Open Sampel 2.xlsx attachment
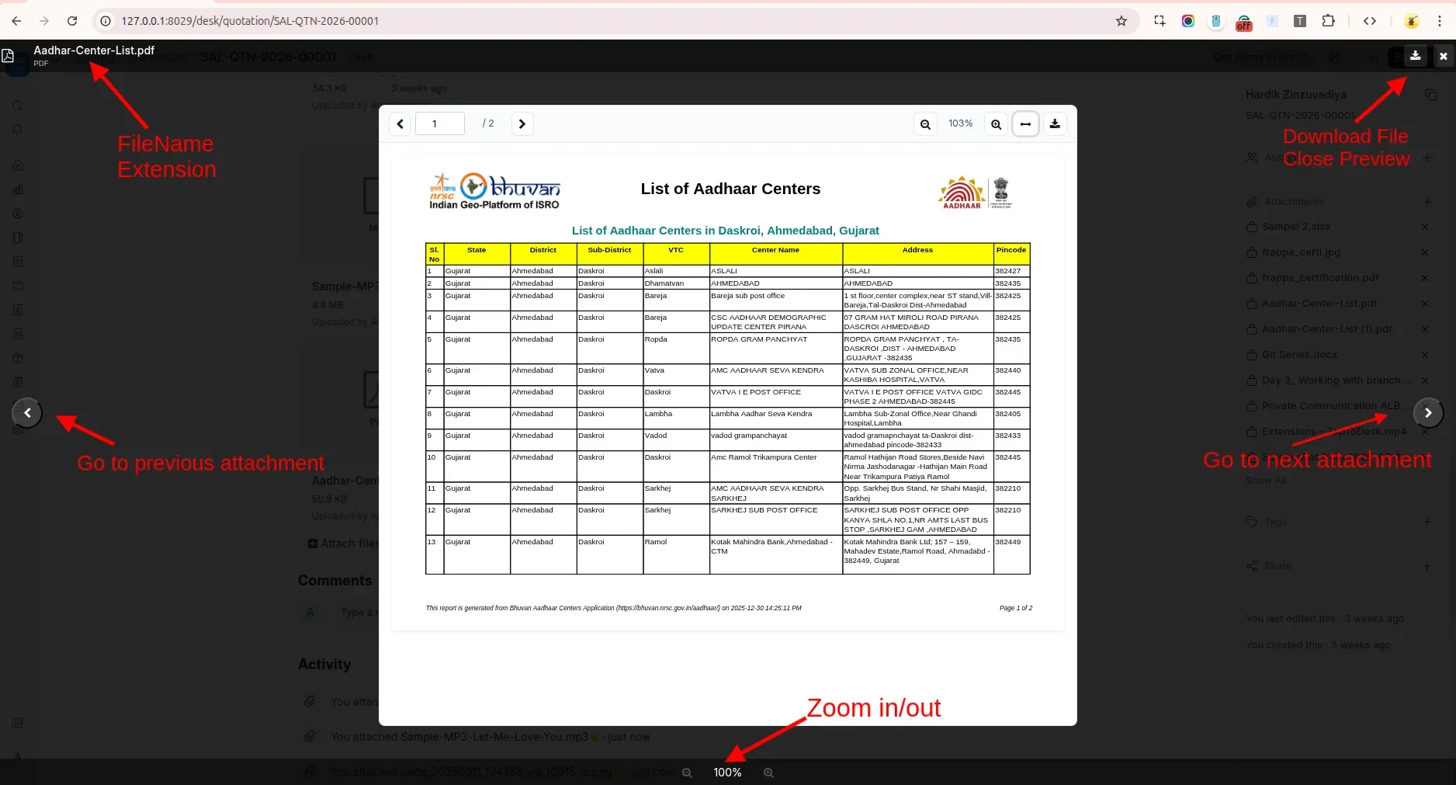 [x=1296, y=227]
